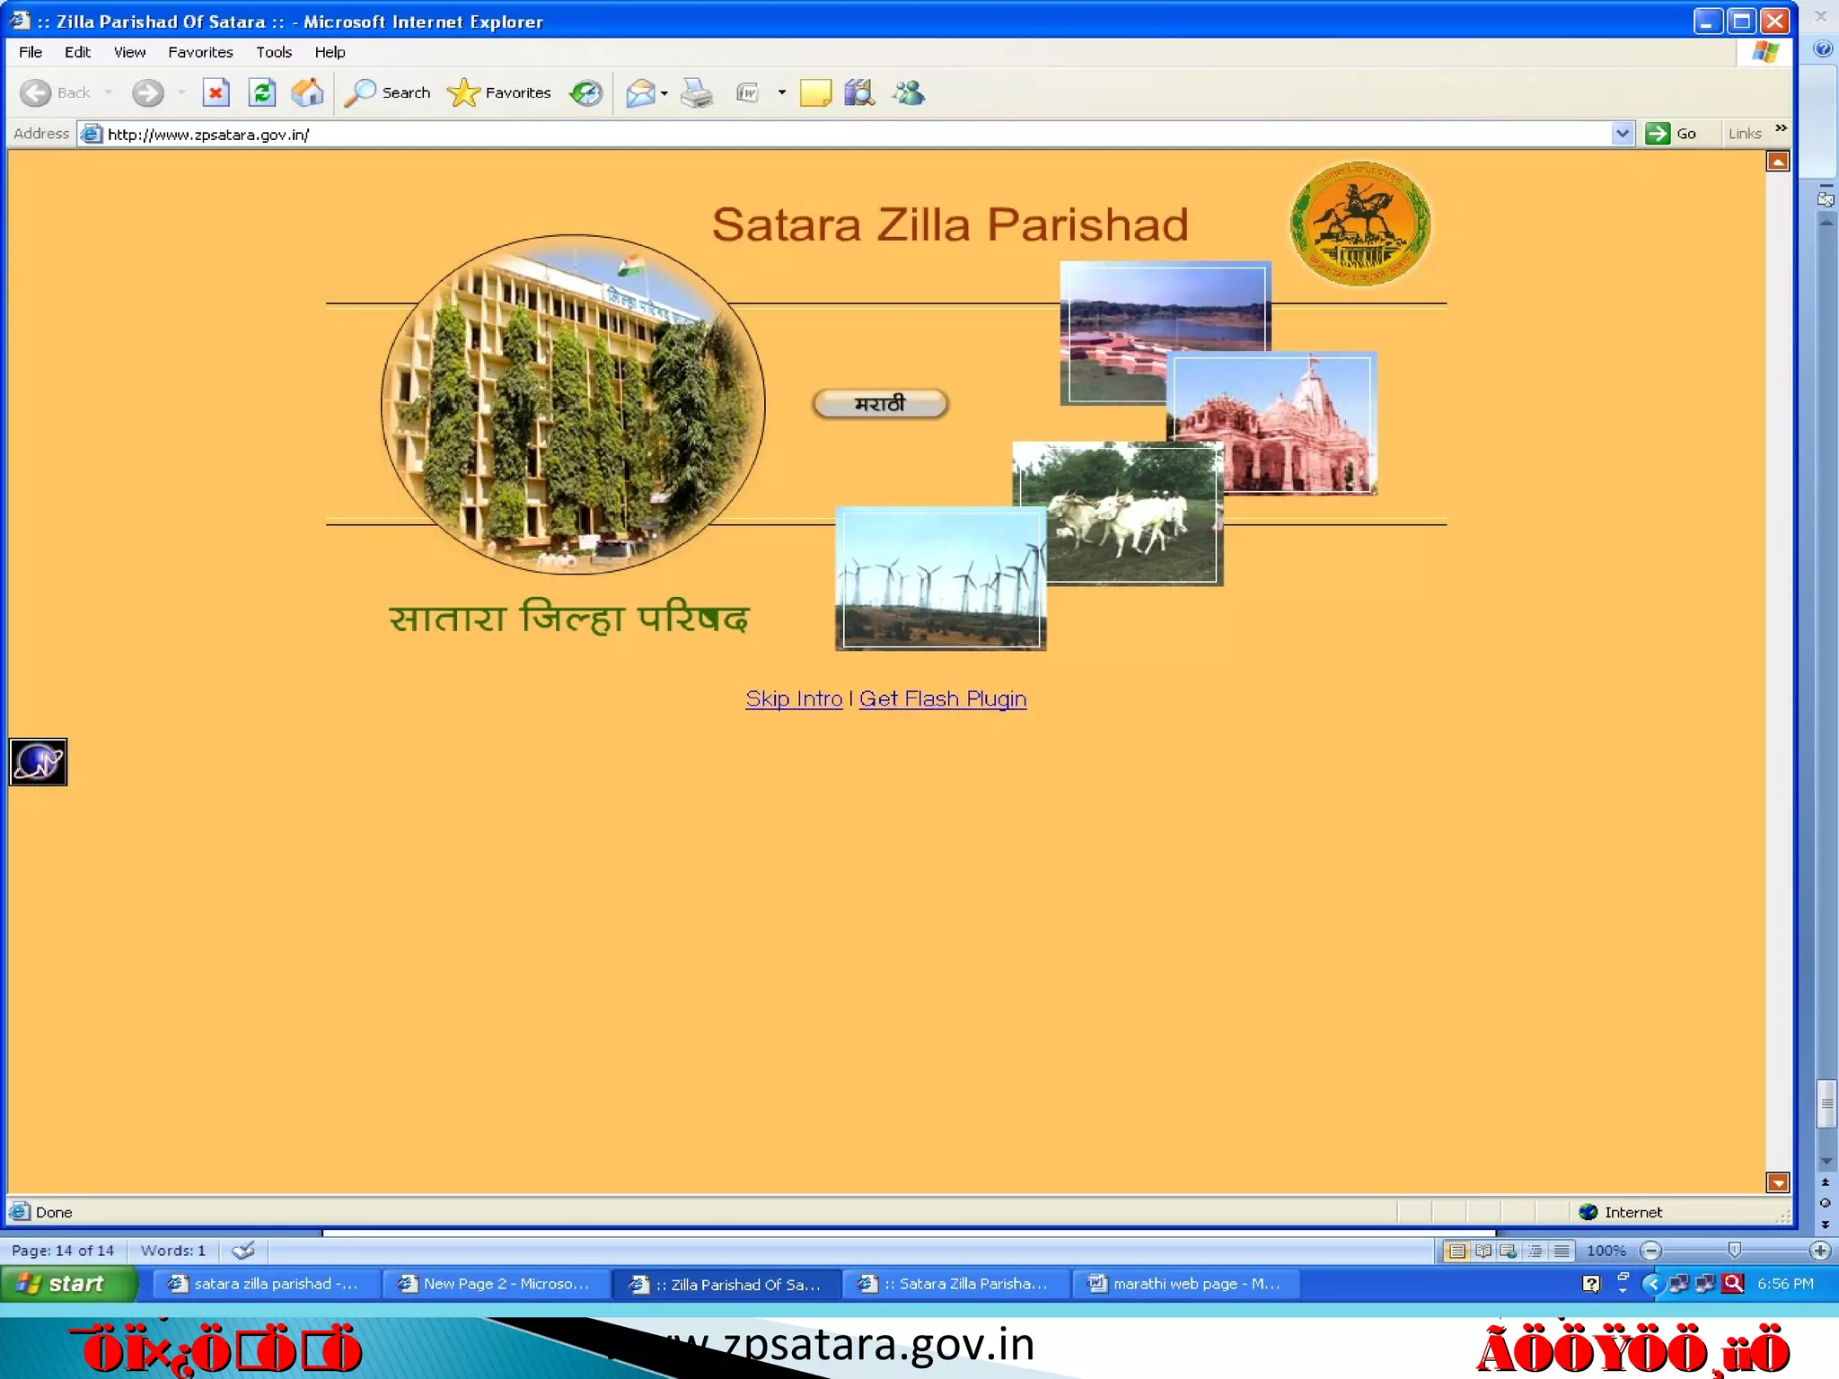The image size is (1839, 1379).
Task: Click the URL address input field
Action: click(x=808, y=134)
